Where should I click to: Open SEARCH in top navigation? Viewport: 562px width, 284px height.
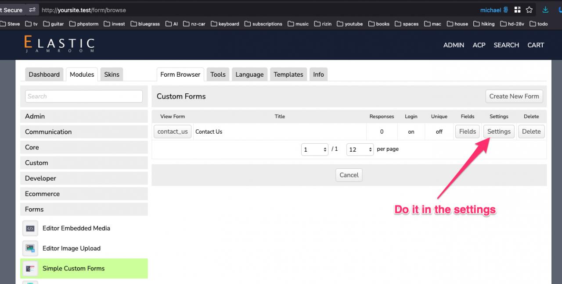506,45
